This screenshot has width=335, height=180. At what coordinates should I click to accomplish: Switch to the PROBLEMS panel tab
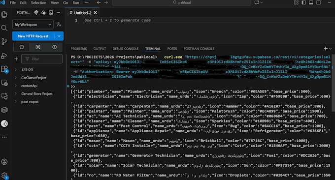pos(79,49)
